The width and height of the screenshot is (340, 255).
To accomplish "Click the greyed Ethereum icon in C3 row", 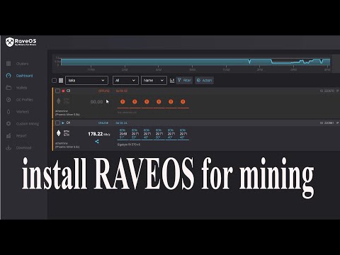I will pos(59,101).
